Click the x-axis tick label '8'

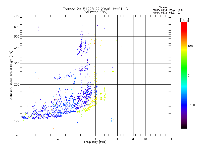coord(133,139)
